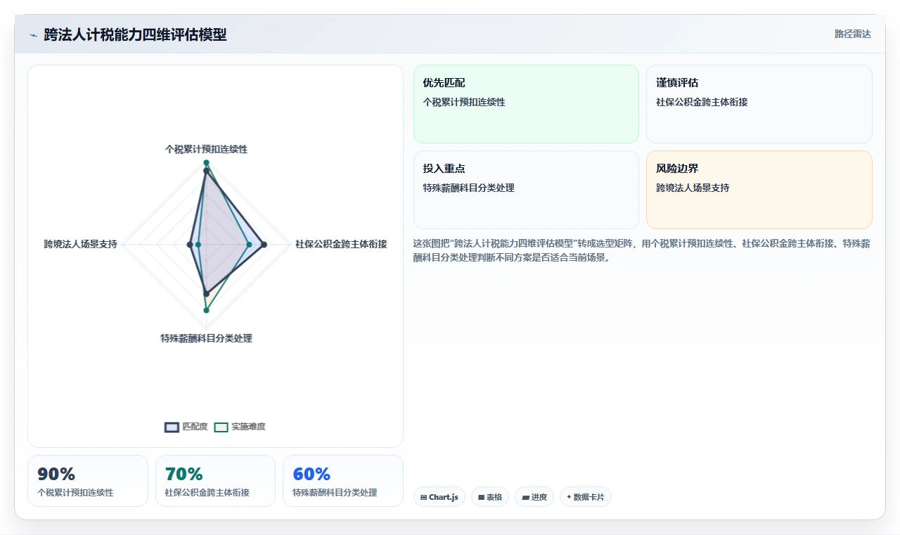
Task: Click the dark left data point on radar
Action: (190, 245)
